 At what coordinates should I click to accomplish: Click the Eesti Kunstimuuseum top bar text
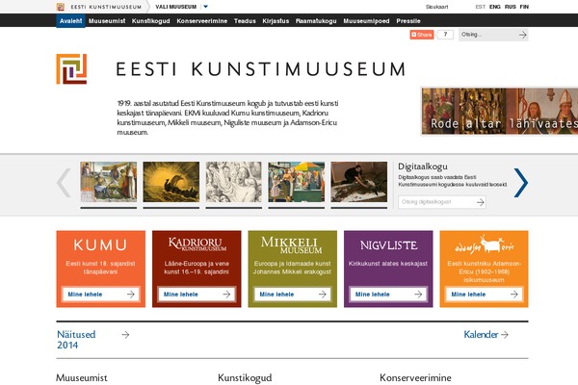coord(106,7)
